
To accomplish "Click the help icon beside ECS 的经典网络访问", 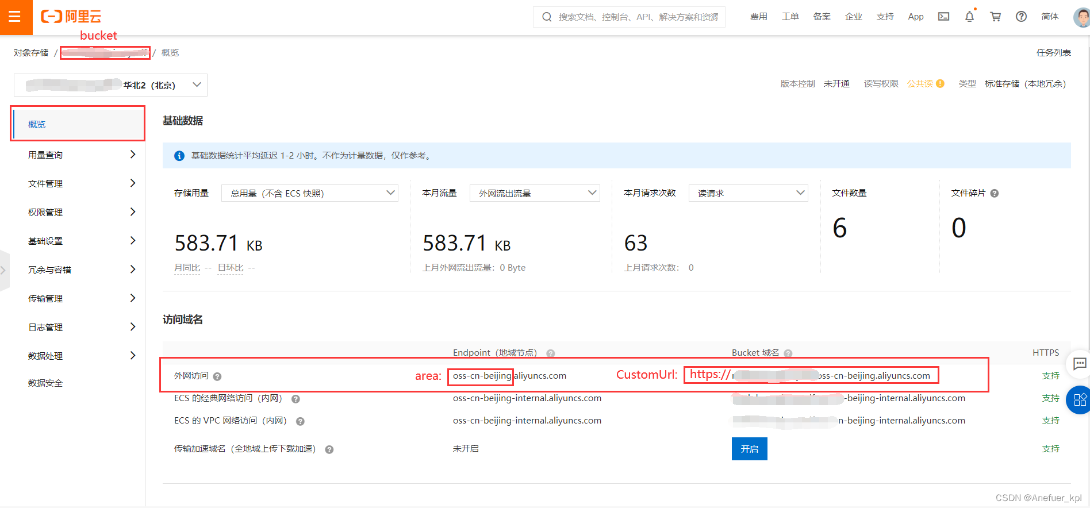I will coord(295,399).
